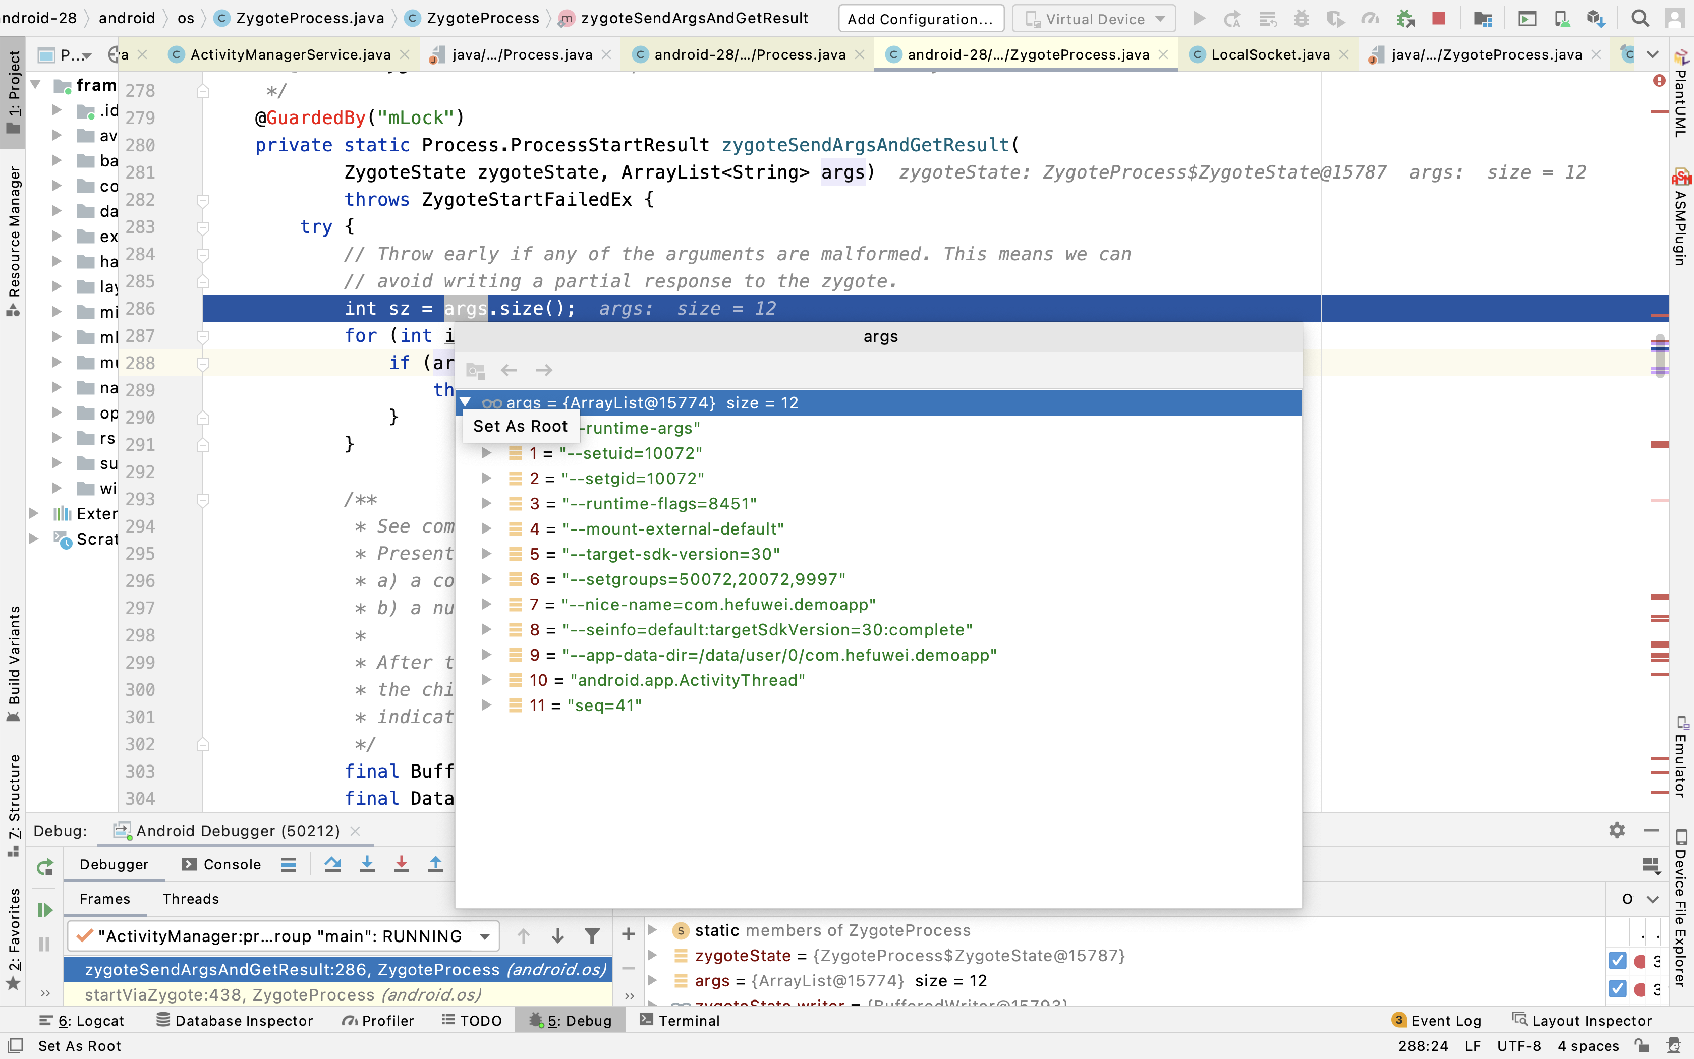Collapse the fram project root folder
Image resolution: width=1694 pixels, height=1059 pixels.
pyautogui.click(x=35, y=85)
